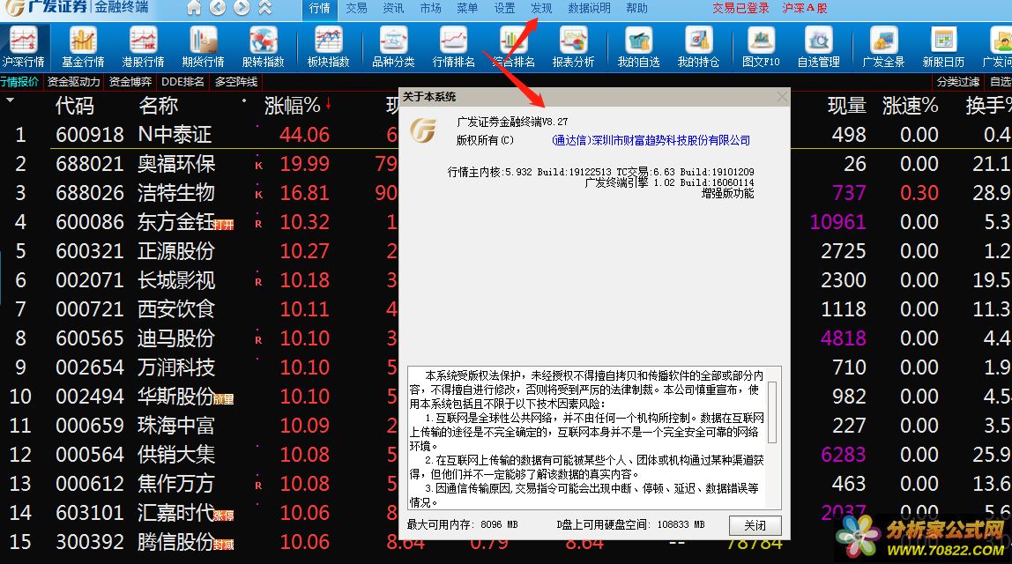1012x564 pixels.
Task: Click the 分类过滤 button
Action: pyautogui.click(x=958, y=82)
